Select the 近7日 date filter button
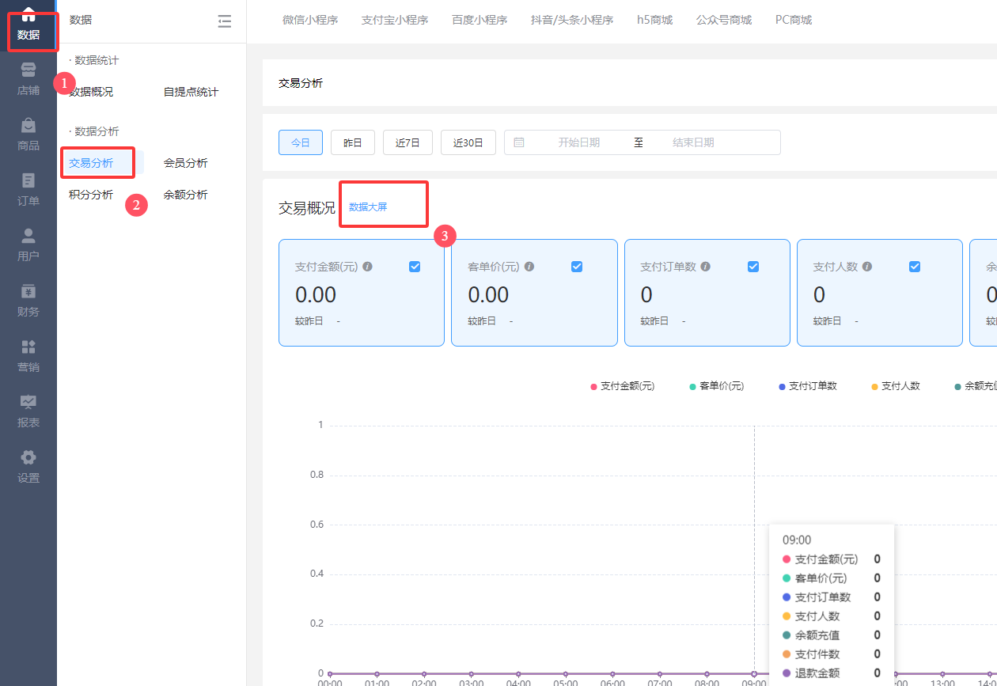The width and height of the screenshot is (997, 686). (408, 142)
